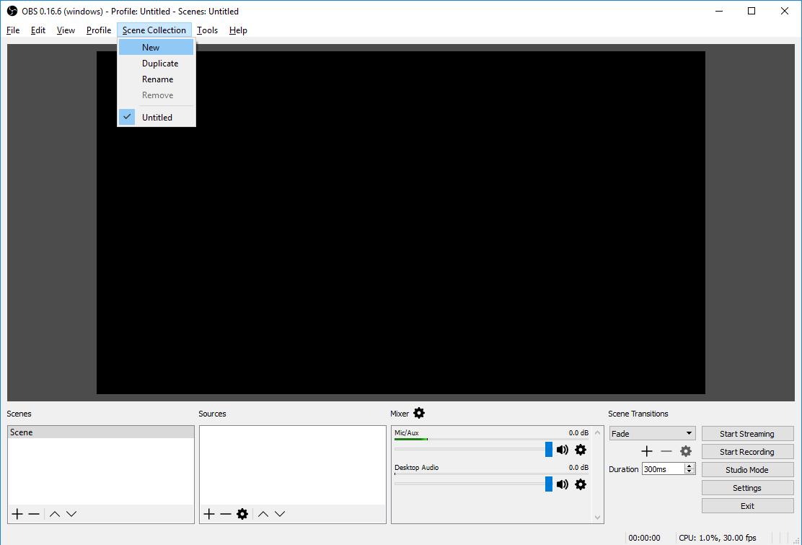
Task: Add a scene transition plus icon
Action: (x=647, y=451)
